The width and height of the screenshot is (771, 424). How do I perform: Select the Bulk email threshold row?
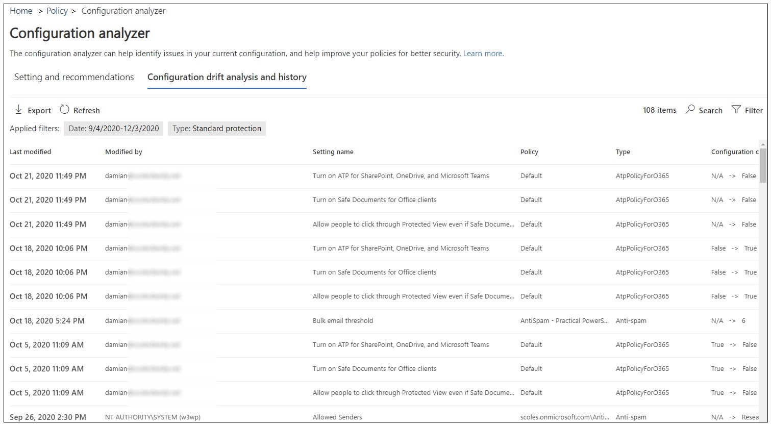pos(342,321)
